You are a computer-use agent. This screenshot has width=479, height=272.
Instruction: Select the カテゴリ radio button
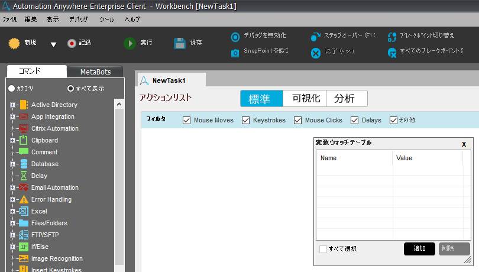(12, 88)
